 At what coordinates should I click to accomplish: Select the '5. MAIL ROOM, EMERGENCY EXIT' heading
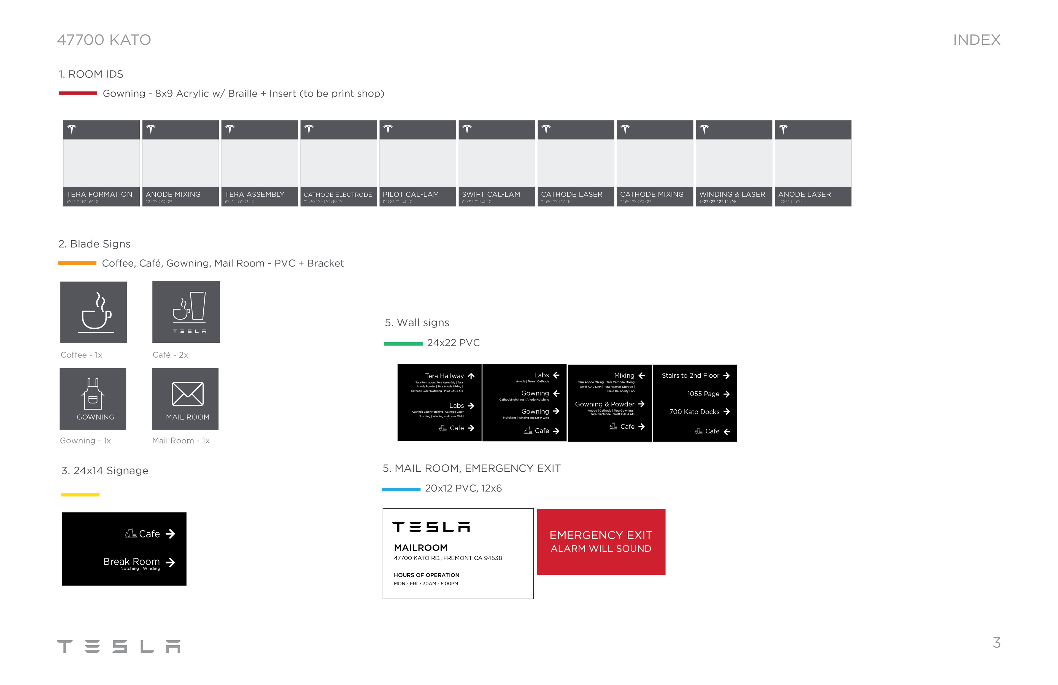(472, 468)
